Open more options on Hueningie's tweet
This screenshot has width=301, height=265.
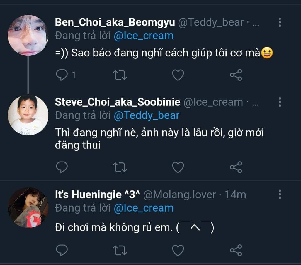(280, 194)
